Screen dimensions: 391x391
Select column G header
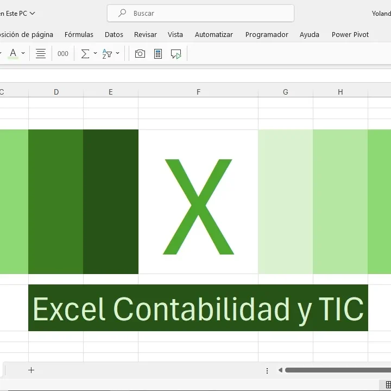286,92
